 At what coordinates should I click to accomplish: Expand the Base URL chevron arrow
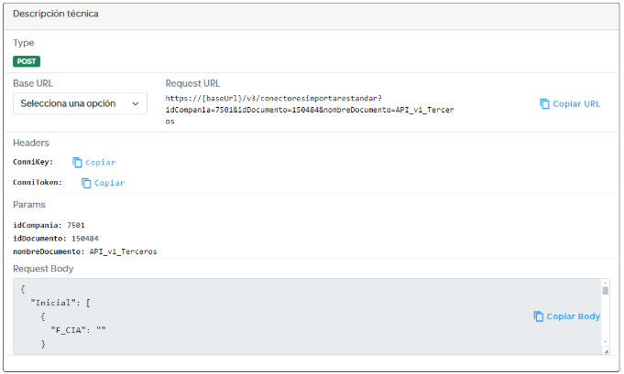tap(137, 104)
